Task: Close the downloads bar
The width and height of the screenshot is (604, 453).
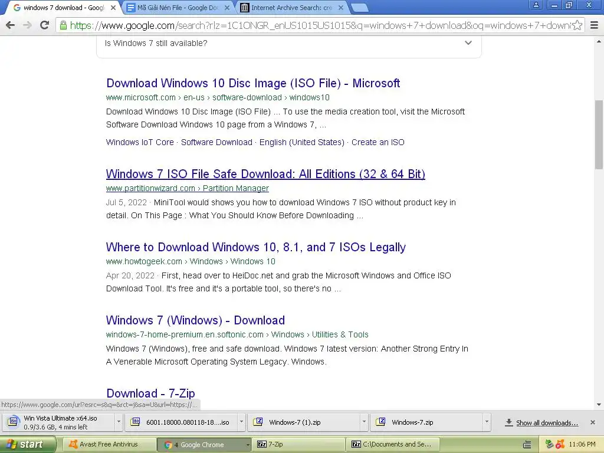Action: point(593,422)
